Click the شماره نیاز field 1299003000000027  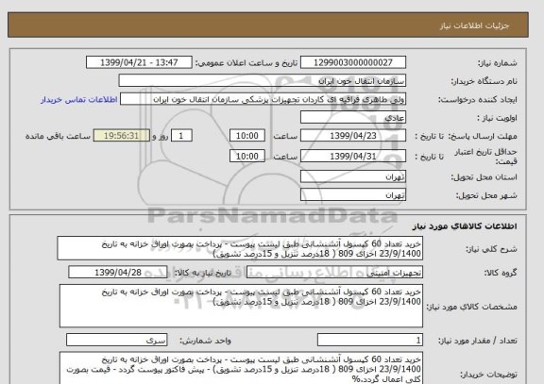pos(353,62)
